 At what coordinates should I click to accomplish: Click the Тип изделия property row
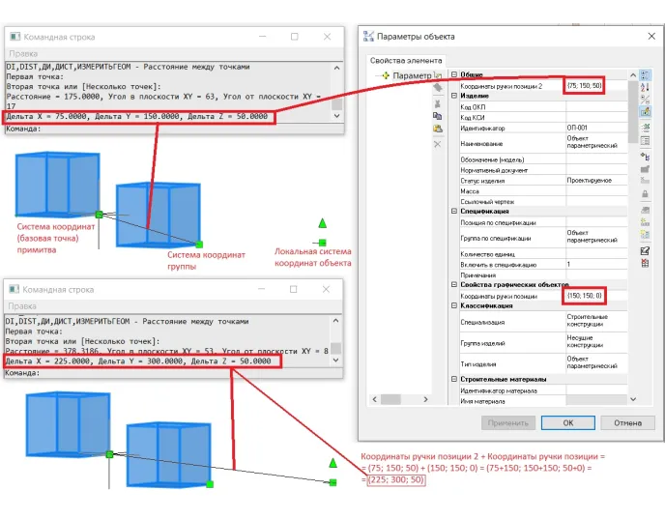[x=543, y=363]
